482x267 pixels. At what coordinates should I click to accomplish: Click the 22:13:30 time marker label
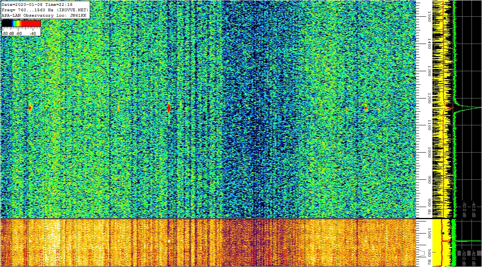click(x=123, y=256)
